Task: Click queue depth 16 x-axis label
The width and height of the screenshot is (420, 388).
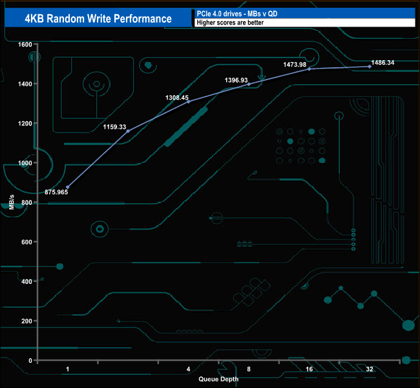Action: 309,369
